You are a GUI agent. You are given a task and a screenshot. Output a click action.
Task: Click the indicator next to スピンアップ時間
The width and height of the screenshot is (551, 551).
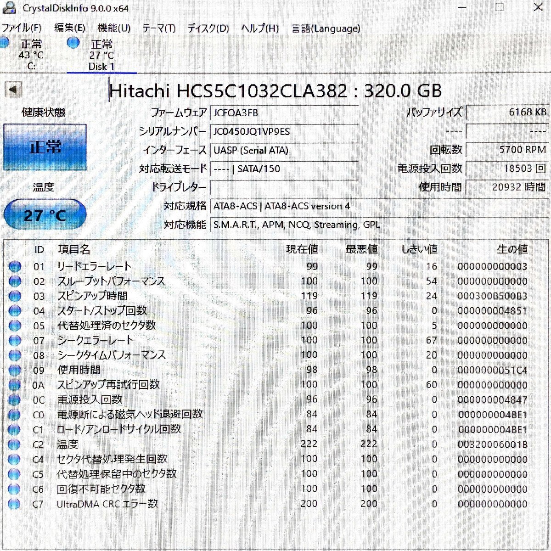[x=15, y=296]
